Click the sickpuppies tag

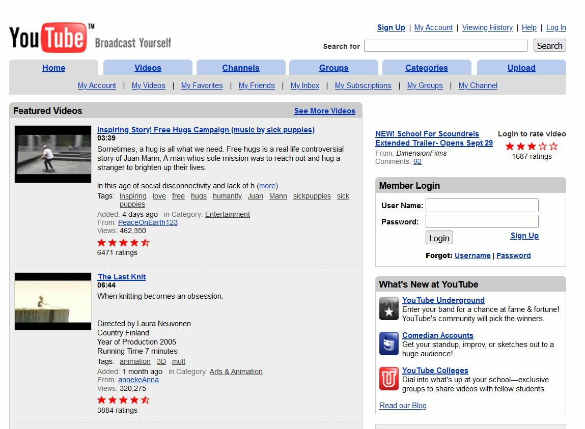312,196
